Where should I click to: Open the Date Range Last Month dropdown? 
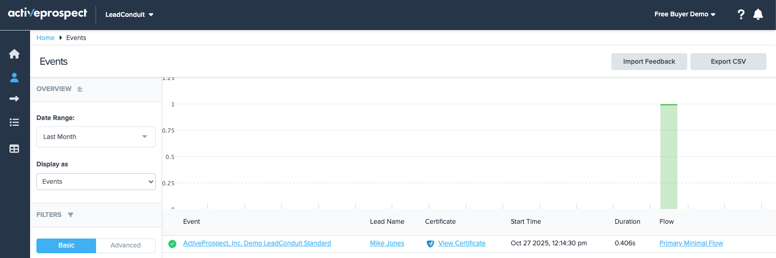click(x=96, y=137)
